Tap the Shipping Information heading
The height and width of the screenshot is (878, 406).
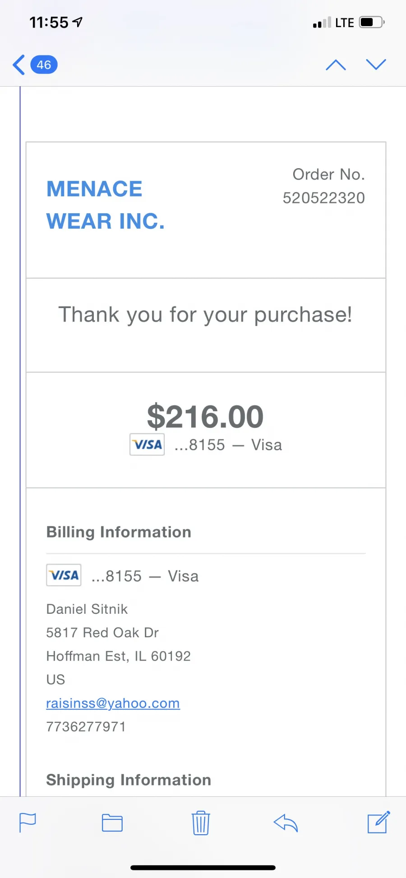pyautogui.click(x=129, y=780)
